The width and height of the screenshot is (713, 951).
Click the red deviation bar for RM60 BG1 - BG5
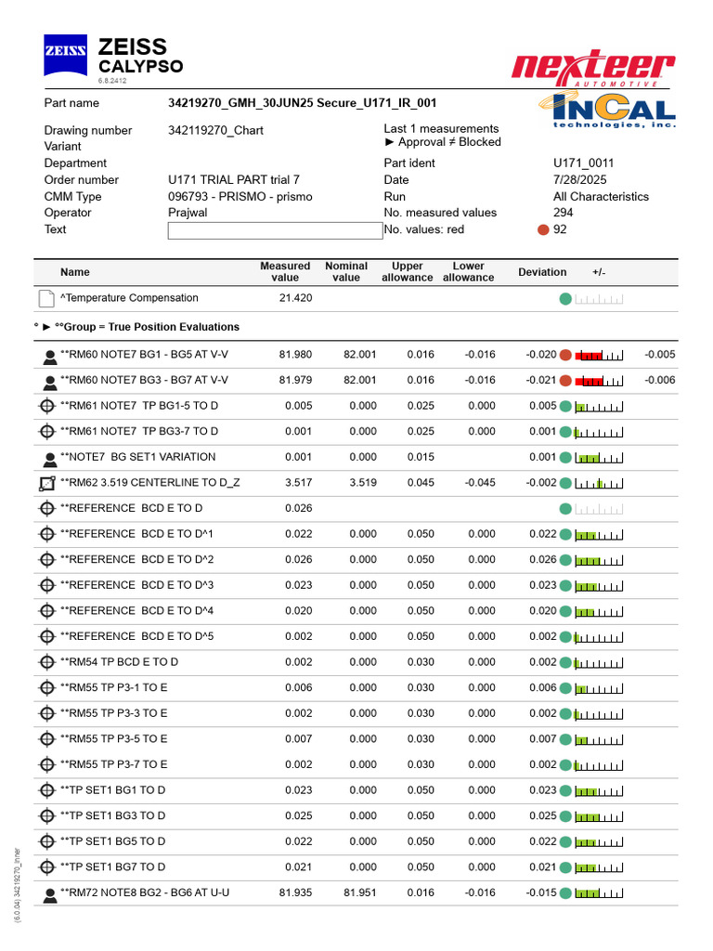[x=590, y=356]
